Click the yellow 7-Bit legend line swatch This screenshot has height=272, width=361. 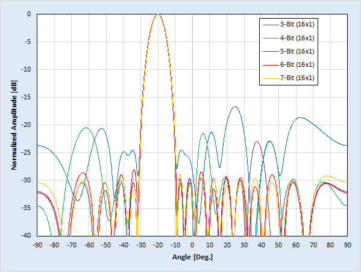tap(271, 78)
